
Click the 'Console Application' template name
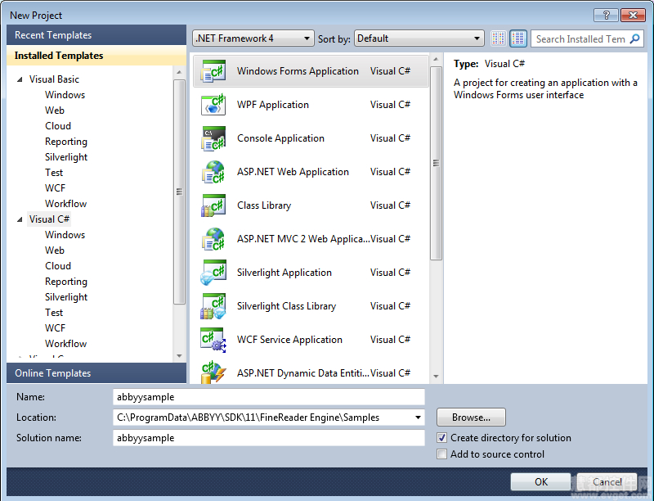(280, 138)
